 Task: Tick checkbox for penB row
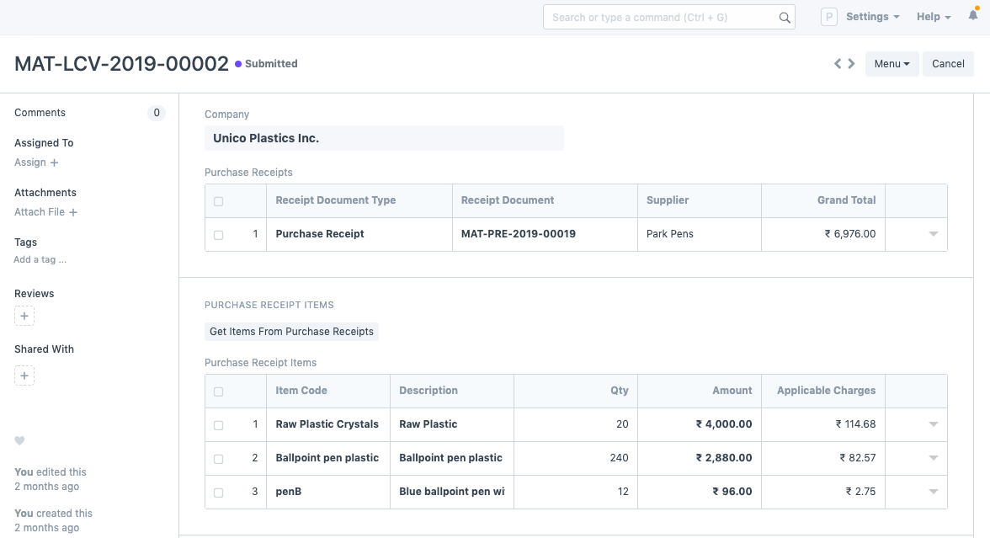tap(219, 493)
